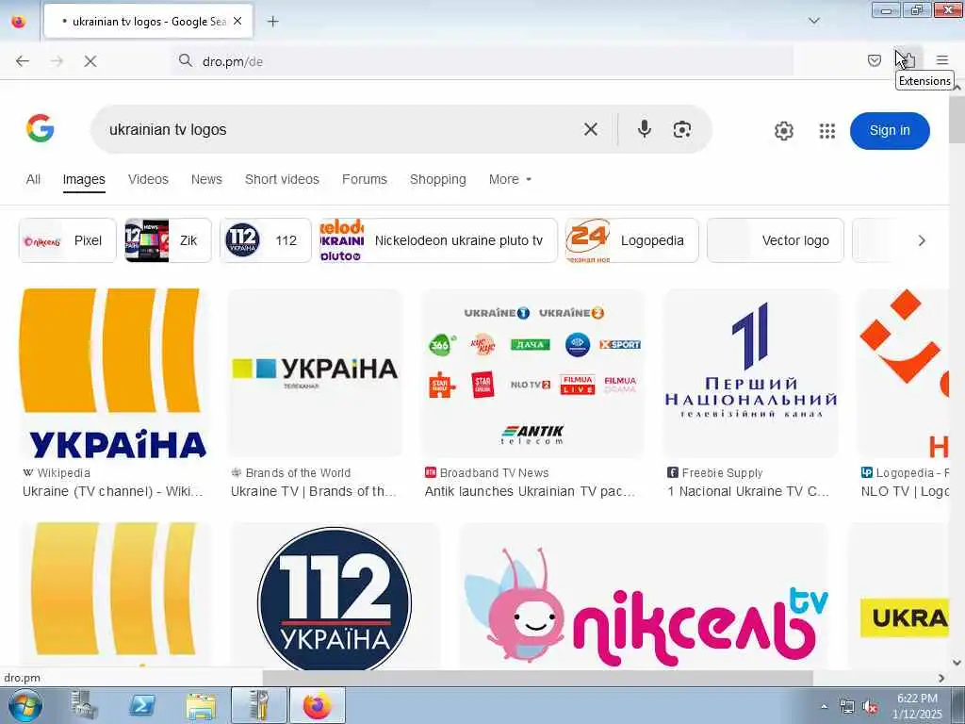Expand the More search options menu
Image resolution: width=965 pixels, height=724 pixels.
(510, 179)
